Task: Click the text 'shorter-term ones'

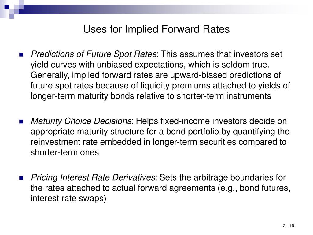Action: (64, 152)
